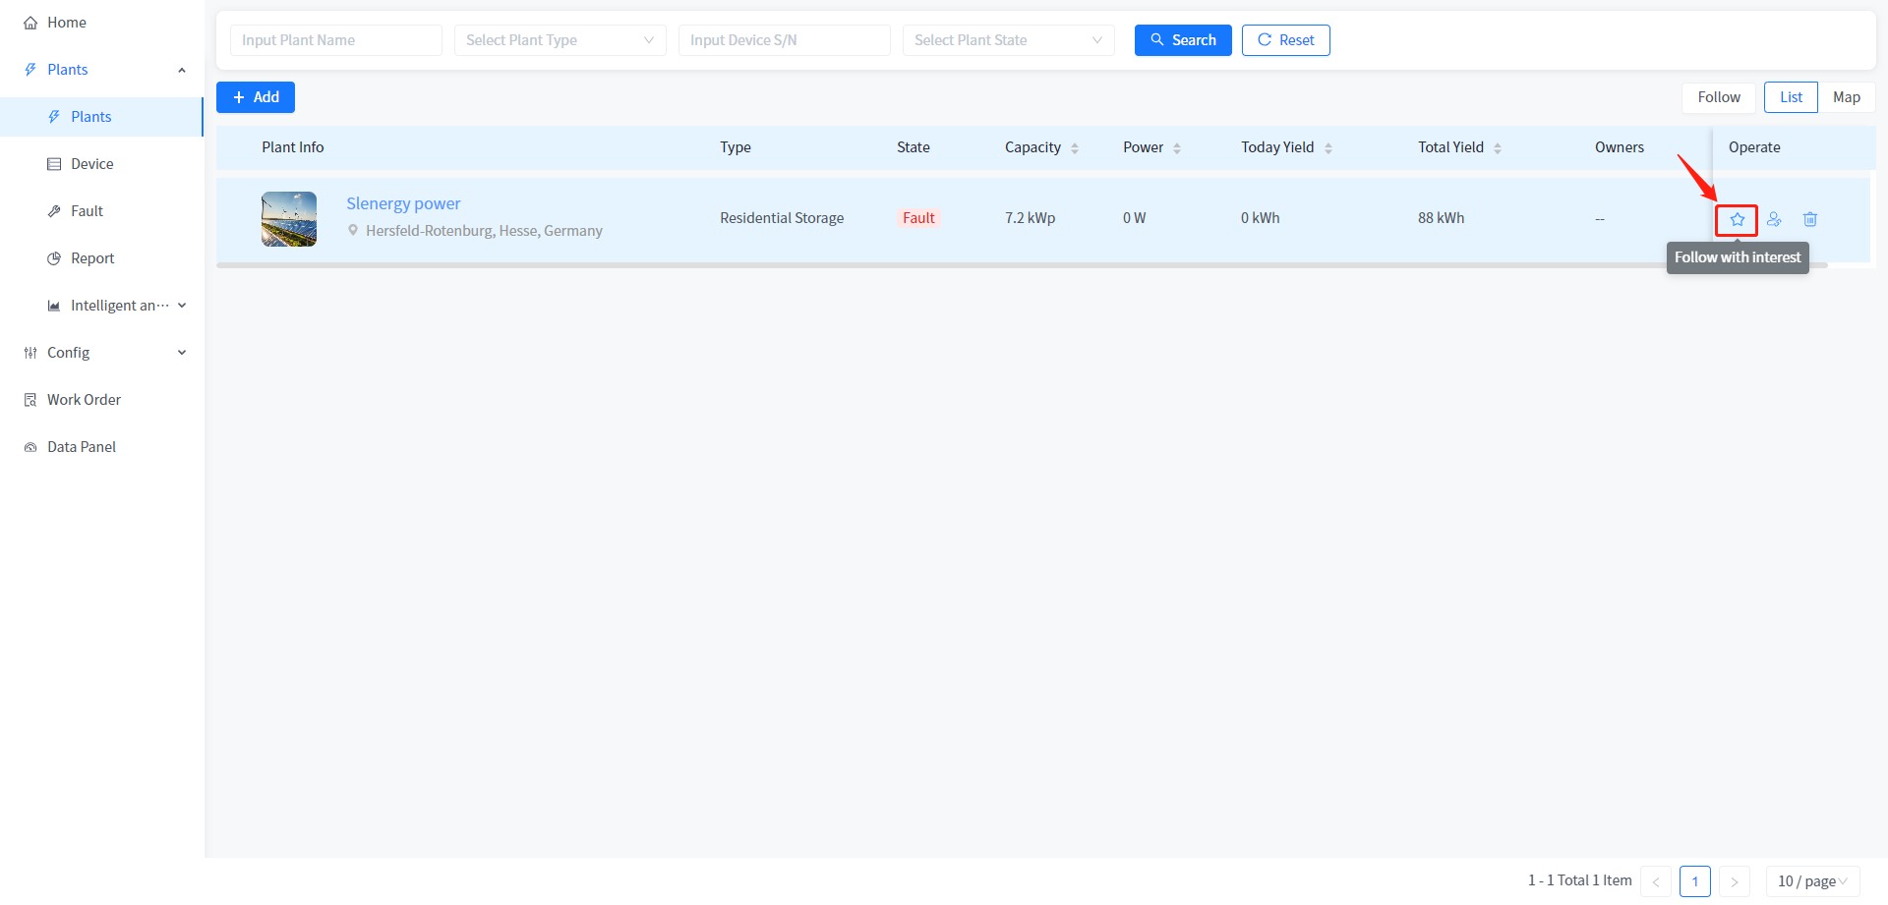1888x905 pixels.
Task: Click the star follow icon for Slenergy power
Action: [x=1737, y=219]
